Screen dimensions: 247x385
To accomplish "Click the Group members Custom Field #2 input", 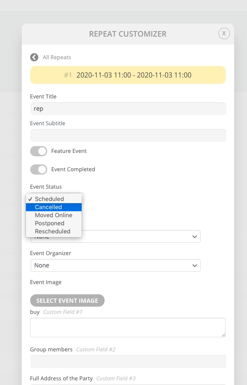I will click(x=128, y=362).
